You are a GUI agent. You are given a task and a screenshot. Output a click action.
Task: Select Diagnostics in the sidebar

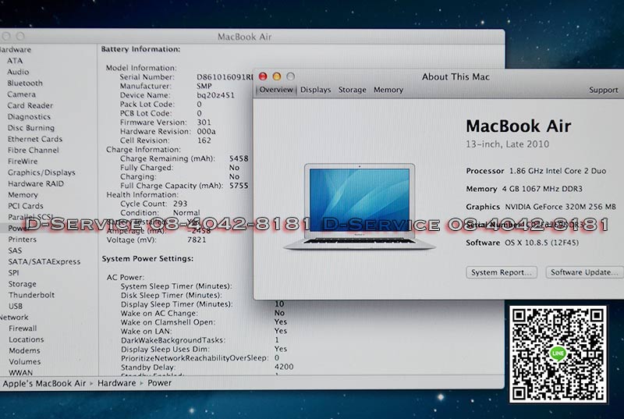pyautogui.click(x=29, y=116)
